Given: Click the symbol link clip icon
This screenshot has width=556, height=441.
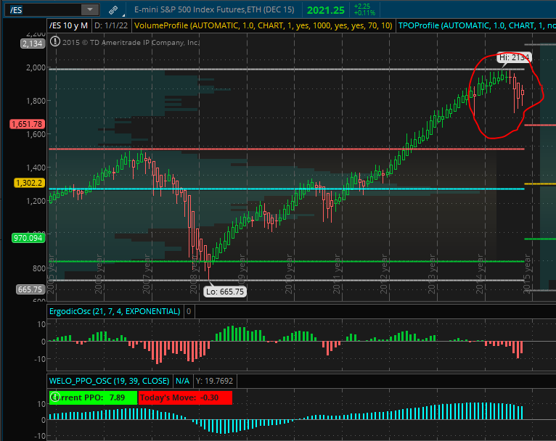Looking at the screenshot, I should click(x=113, y=10).
